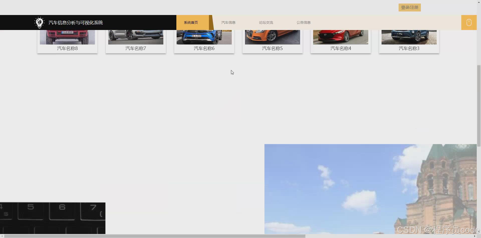Open 公告信息 announcements tab

tap(303, 22)
